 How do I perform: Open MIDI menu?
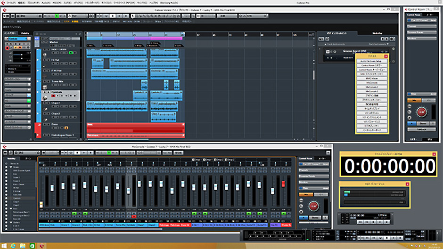pos(57,2)
